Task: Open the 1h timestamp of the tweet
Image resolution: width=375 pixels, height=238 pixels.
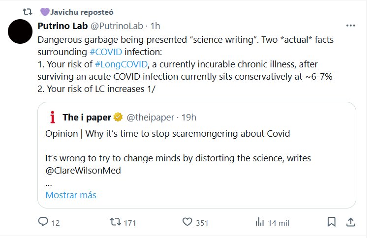Action: [156, 26]
